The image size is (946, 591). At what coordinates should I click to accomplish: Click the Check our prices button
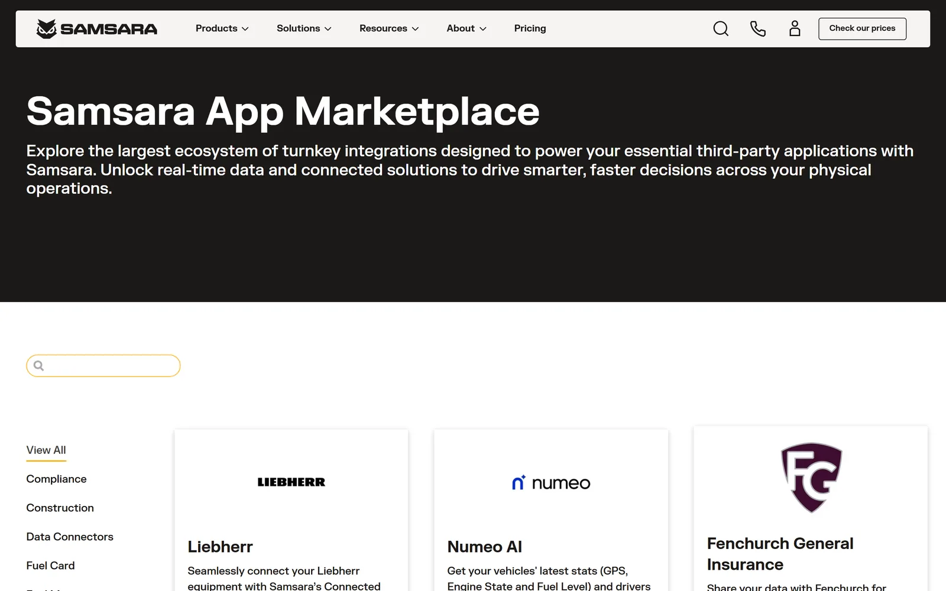(x=862, y=28)
